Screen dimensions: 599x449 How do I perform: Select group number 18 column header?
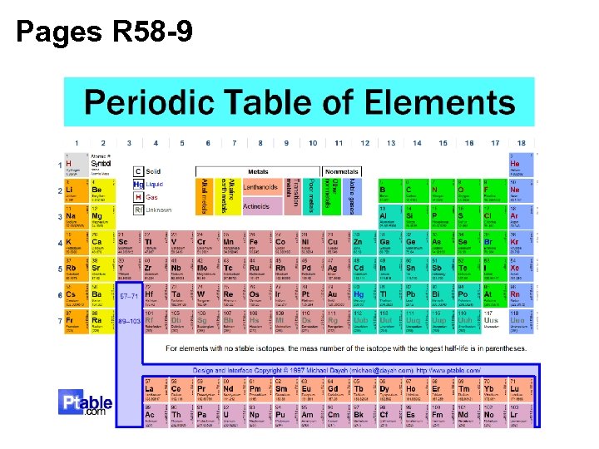(522, 143)
